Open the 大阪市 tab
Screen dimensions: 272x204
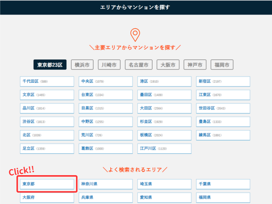[168, 65]
